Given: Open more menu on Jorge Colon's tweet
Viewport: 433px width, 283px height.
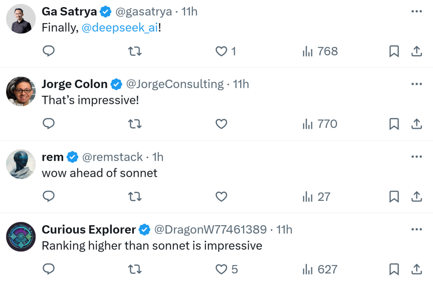Looking at the screenshot, I should [417, 84].
